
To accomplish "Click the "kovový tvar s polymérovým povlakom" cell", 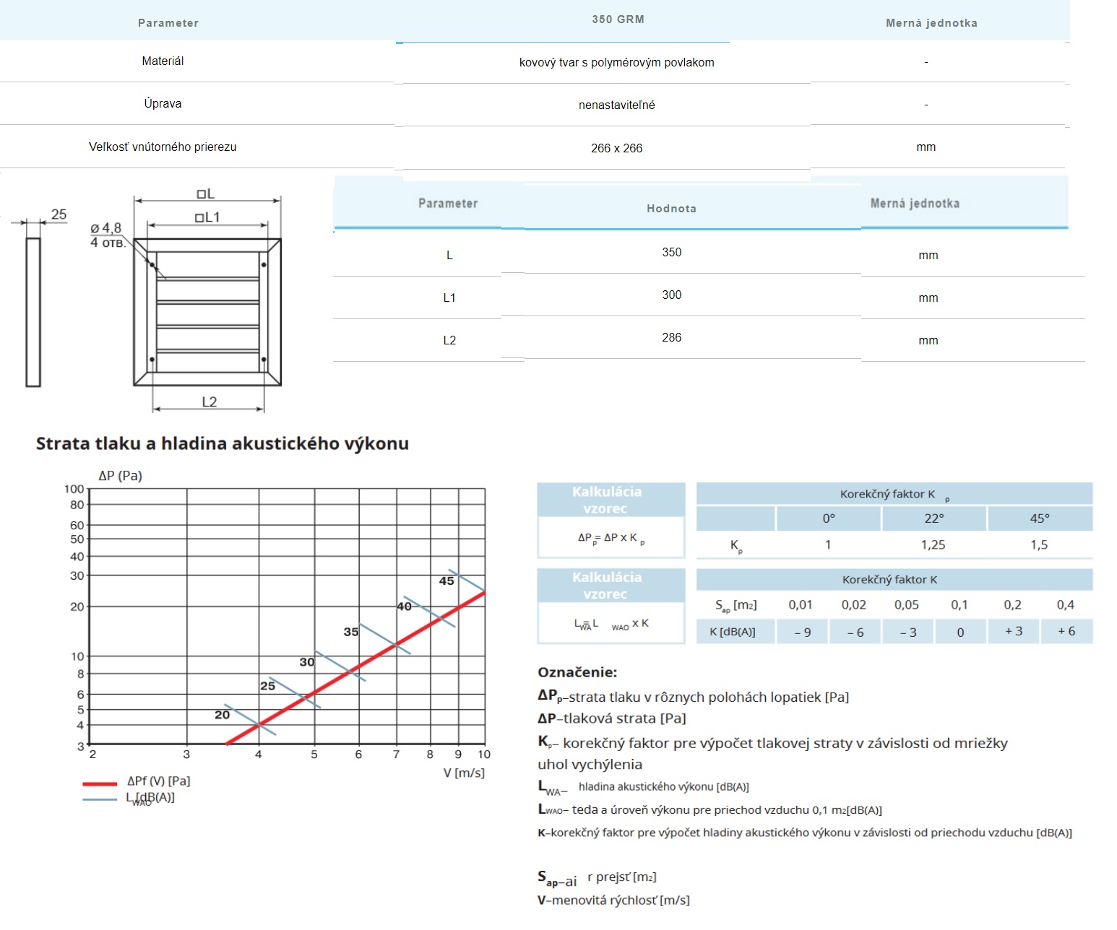I will pyautogui.click(x=616, y=63).
